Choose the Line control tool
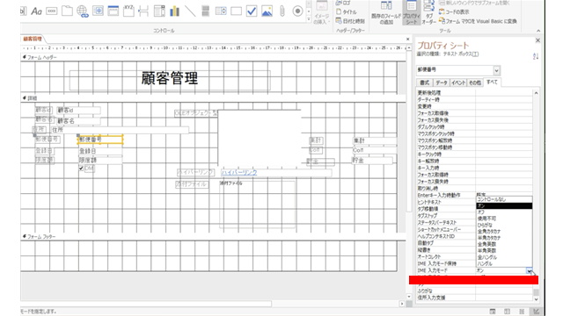This screenshot has height=316, width=563. tap(190, 11)
